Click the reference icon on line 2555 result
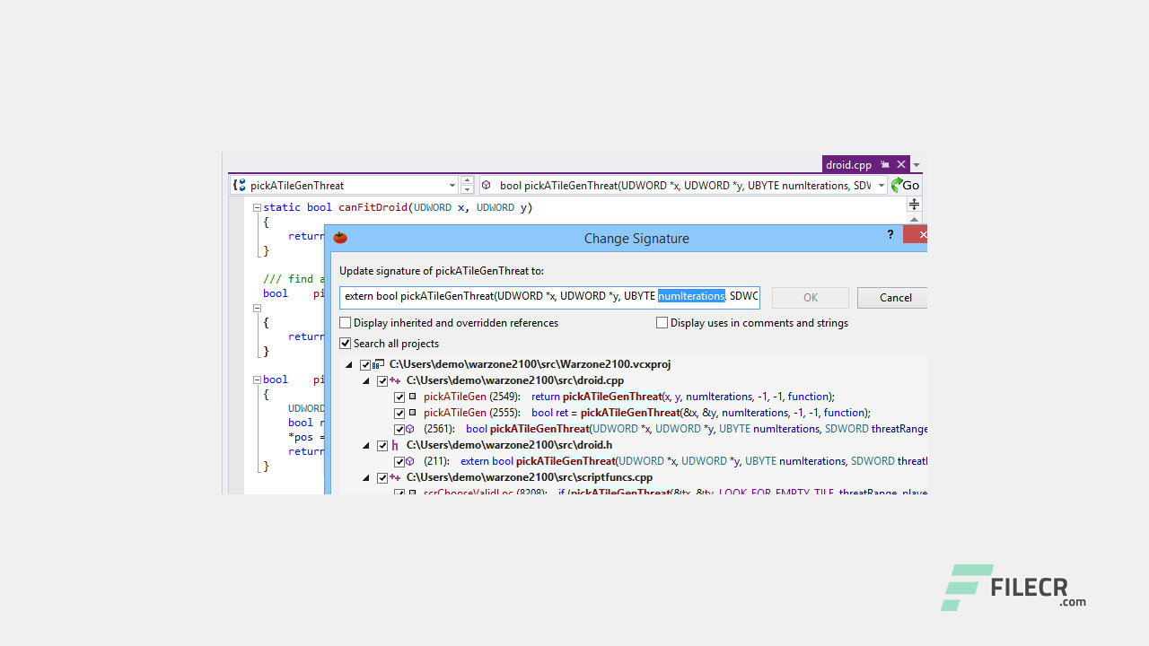This screenshot has height=646, width=1149. click(412, 413)
